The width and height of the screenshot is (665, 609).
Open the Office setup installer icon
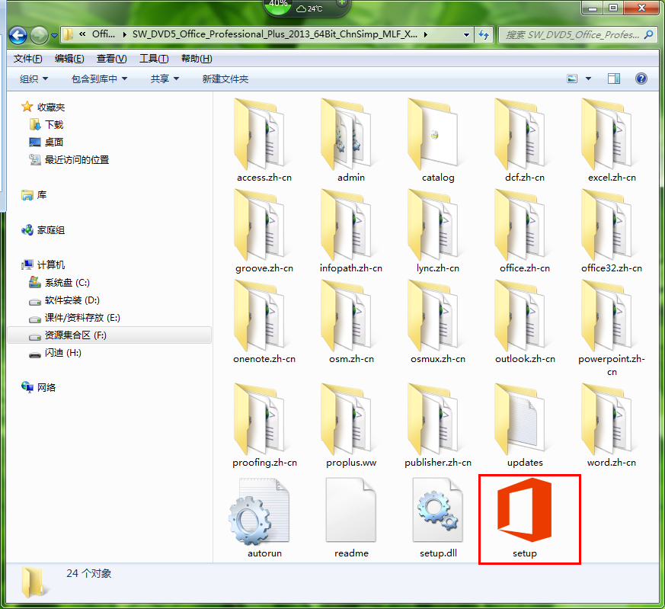click(x=524, y=512)
